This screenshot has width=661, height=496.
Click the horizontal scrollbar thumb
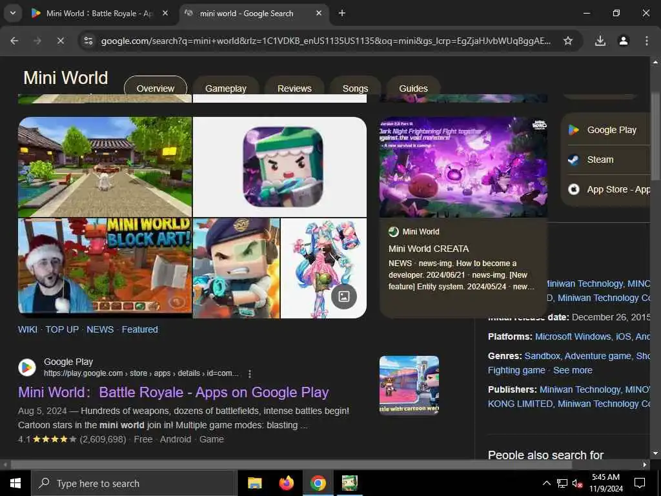pos(291,465)
